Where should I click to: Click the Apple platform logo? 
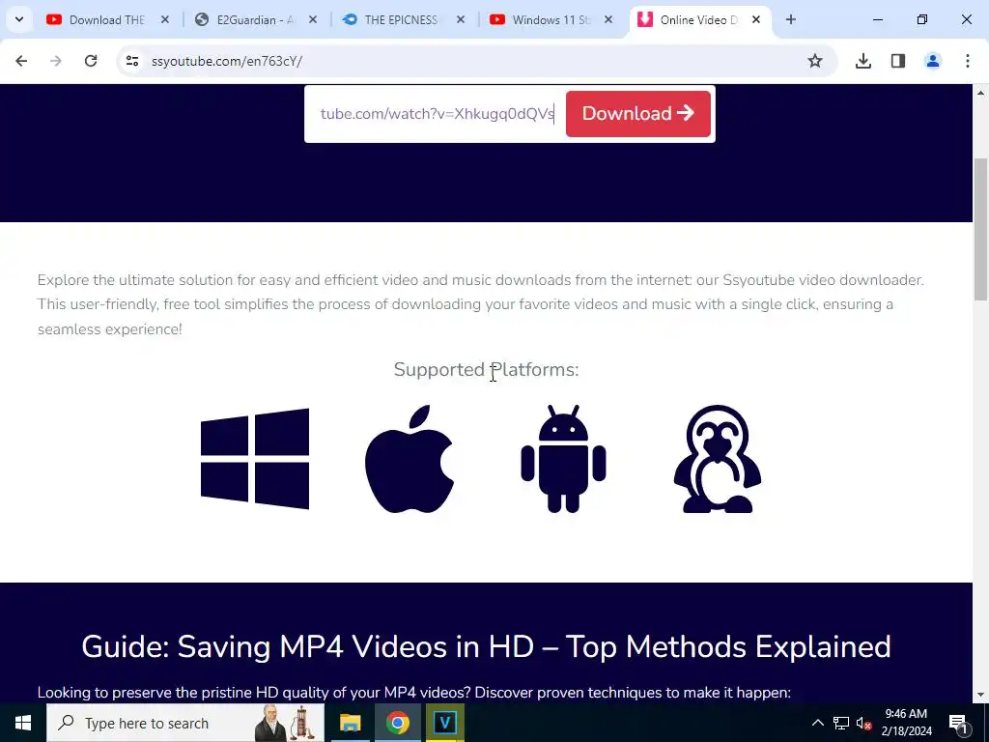coord(410,459)
